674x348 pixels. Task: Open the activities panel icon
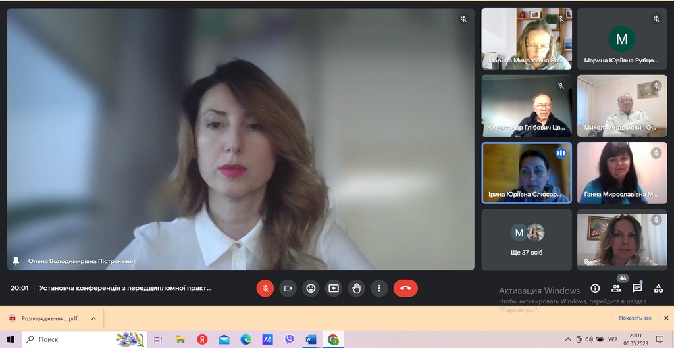tap(658, 288)
